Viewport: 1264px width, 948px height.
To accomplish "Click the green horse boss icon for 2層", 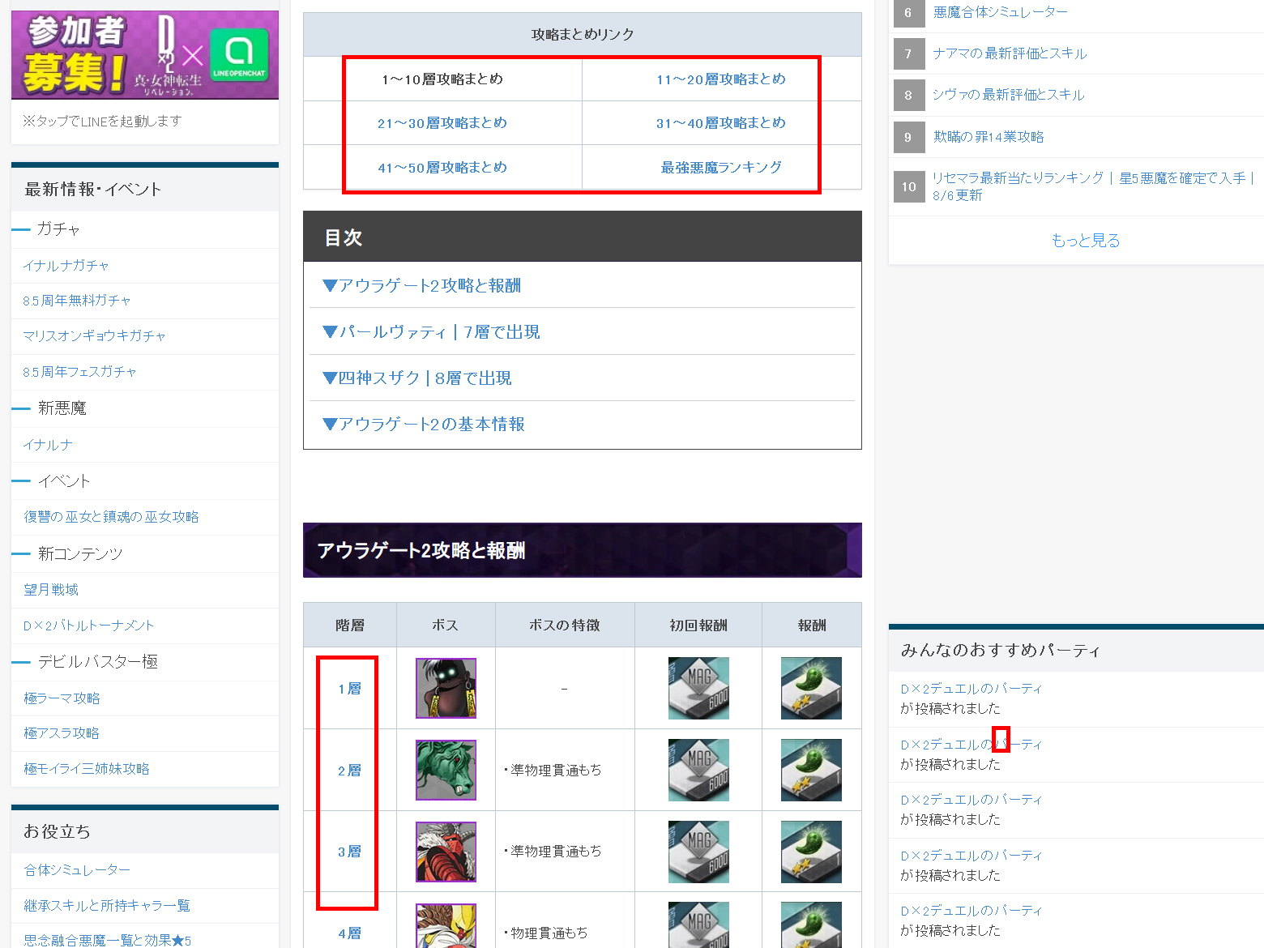I will (446, 770).
